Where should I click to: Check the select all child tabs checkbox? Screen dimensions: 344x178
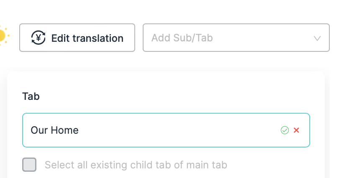click(29, 165)
